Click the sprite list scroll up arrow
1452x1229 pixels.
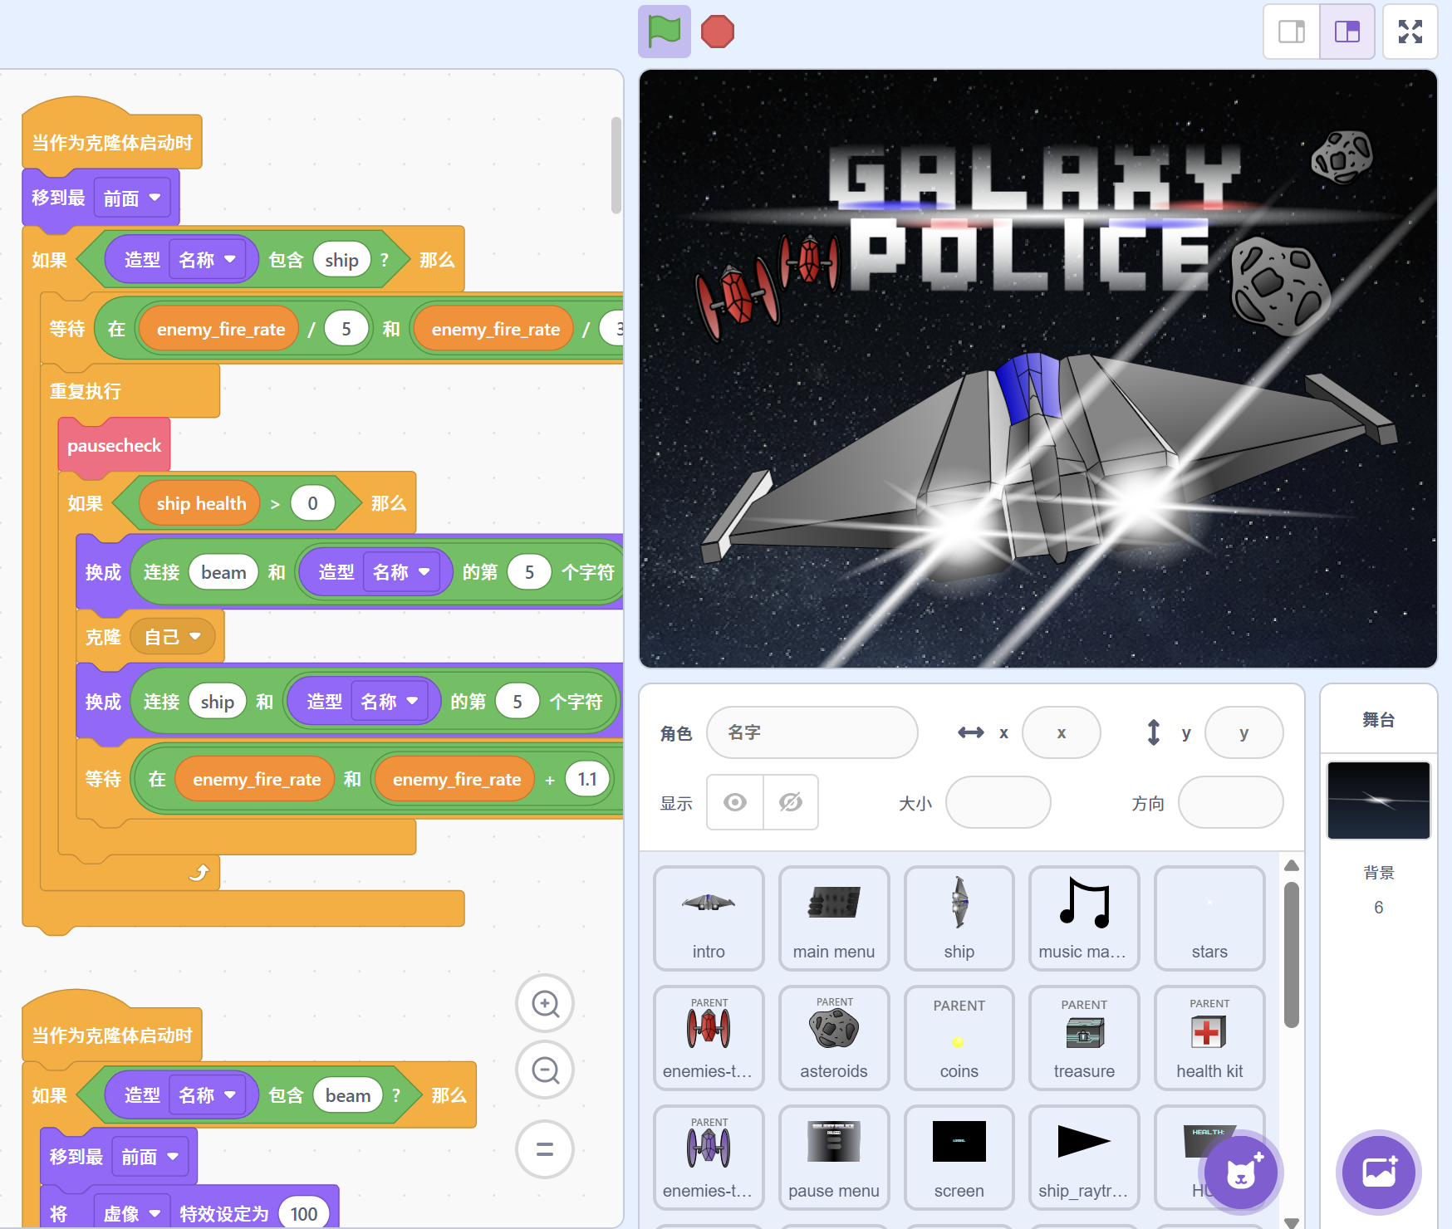click(x=1292, y=865)
